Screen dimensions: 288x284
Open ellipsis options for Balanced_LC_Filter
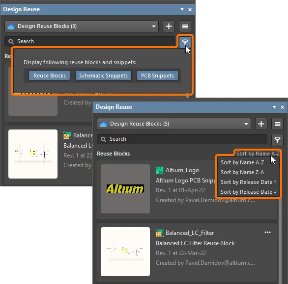click(267, 232)
